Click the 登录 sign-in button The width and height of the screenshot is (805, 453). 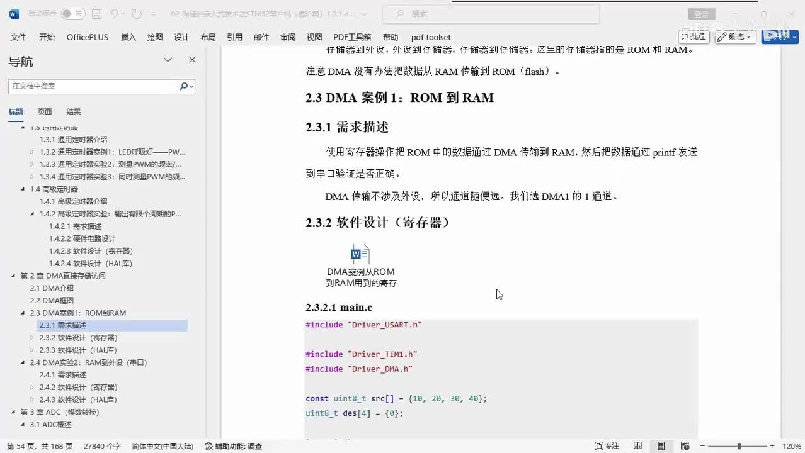click(x=702, y=13)
